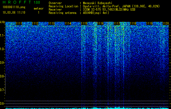Click the 0.8 frequency axis label
171x109 pixels.
[2, 76]
